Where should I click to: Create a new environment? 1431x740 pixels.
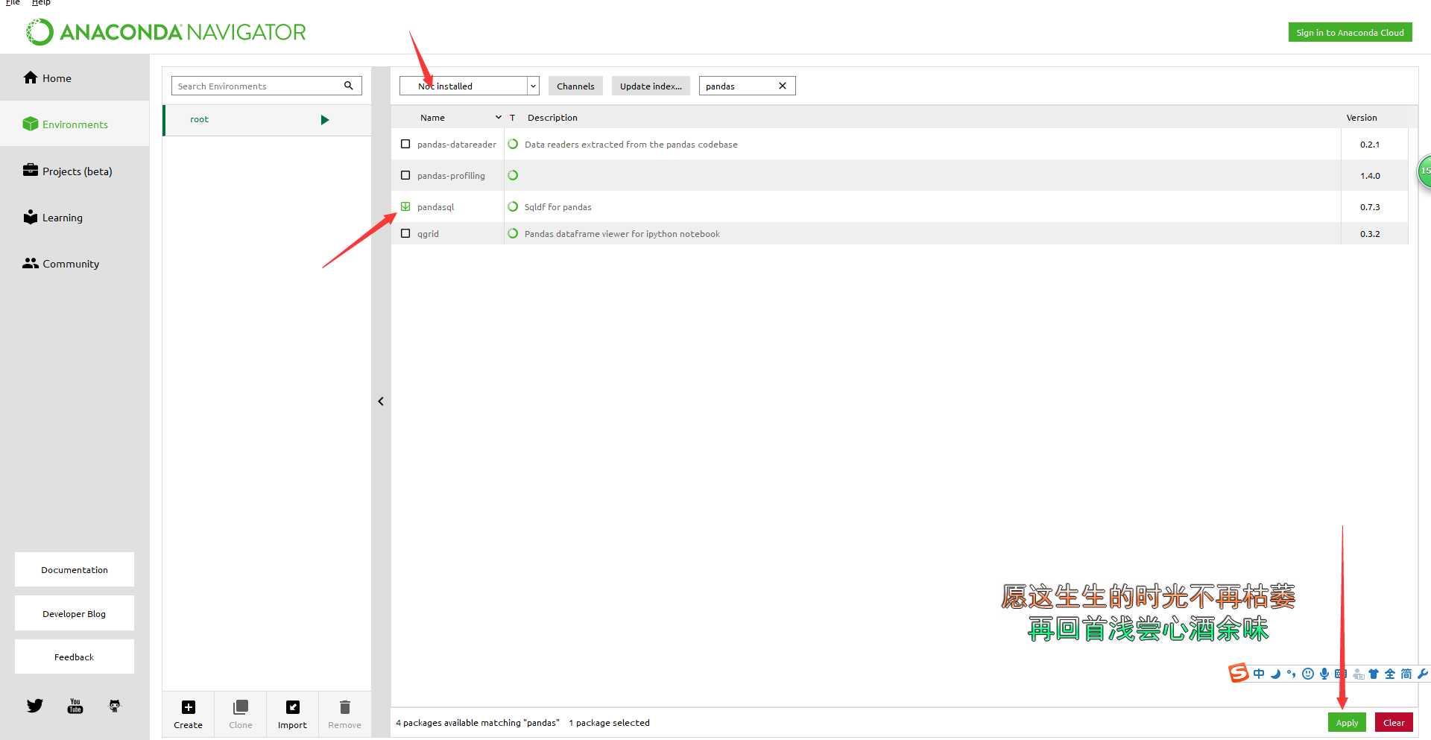click(x=189, y=714)
